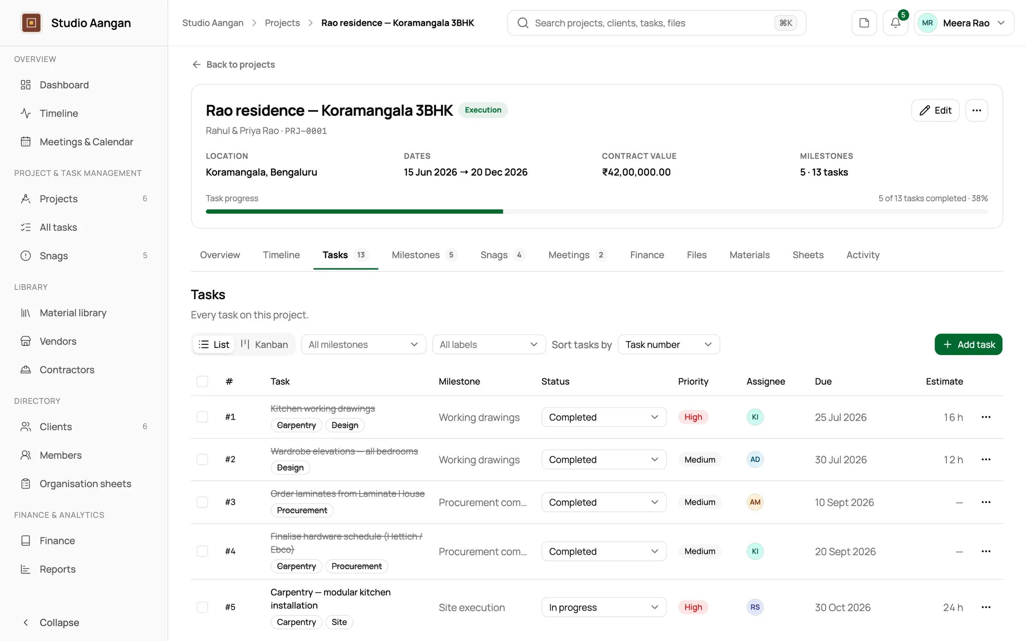Switch to the Milestones tab
The image size is (1026, 641).
tap(424, 255)
